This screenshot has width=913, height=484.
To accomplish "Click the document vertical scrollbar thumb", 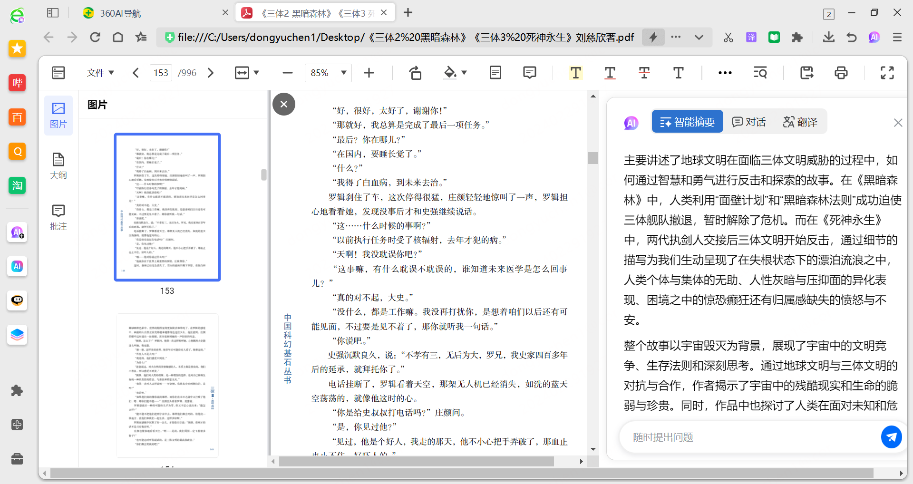I will coord(593,158).
